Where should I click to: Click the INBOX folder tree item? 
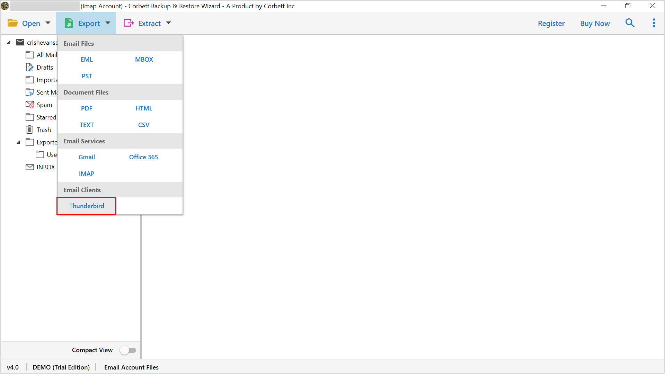click(x=46, y=167)
